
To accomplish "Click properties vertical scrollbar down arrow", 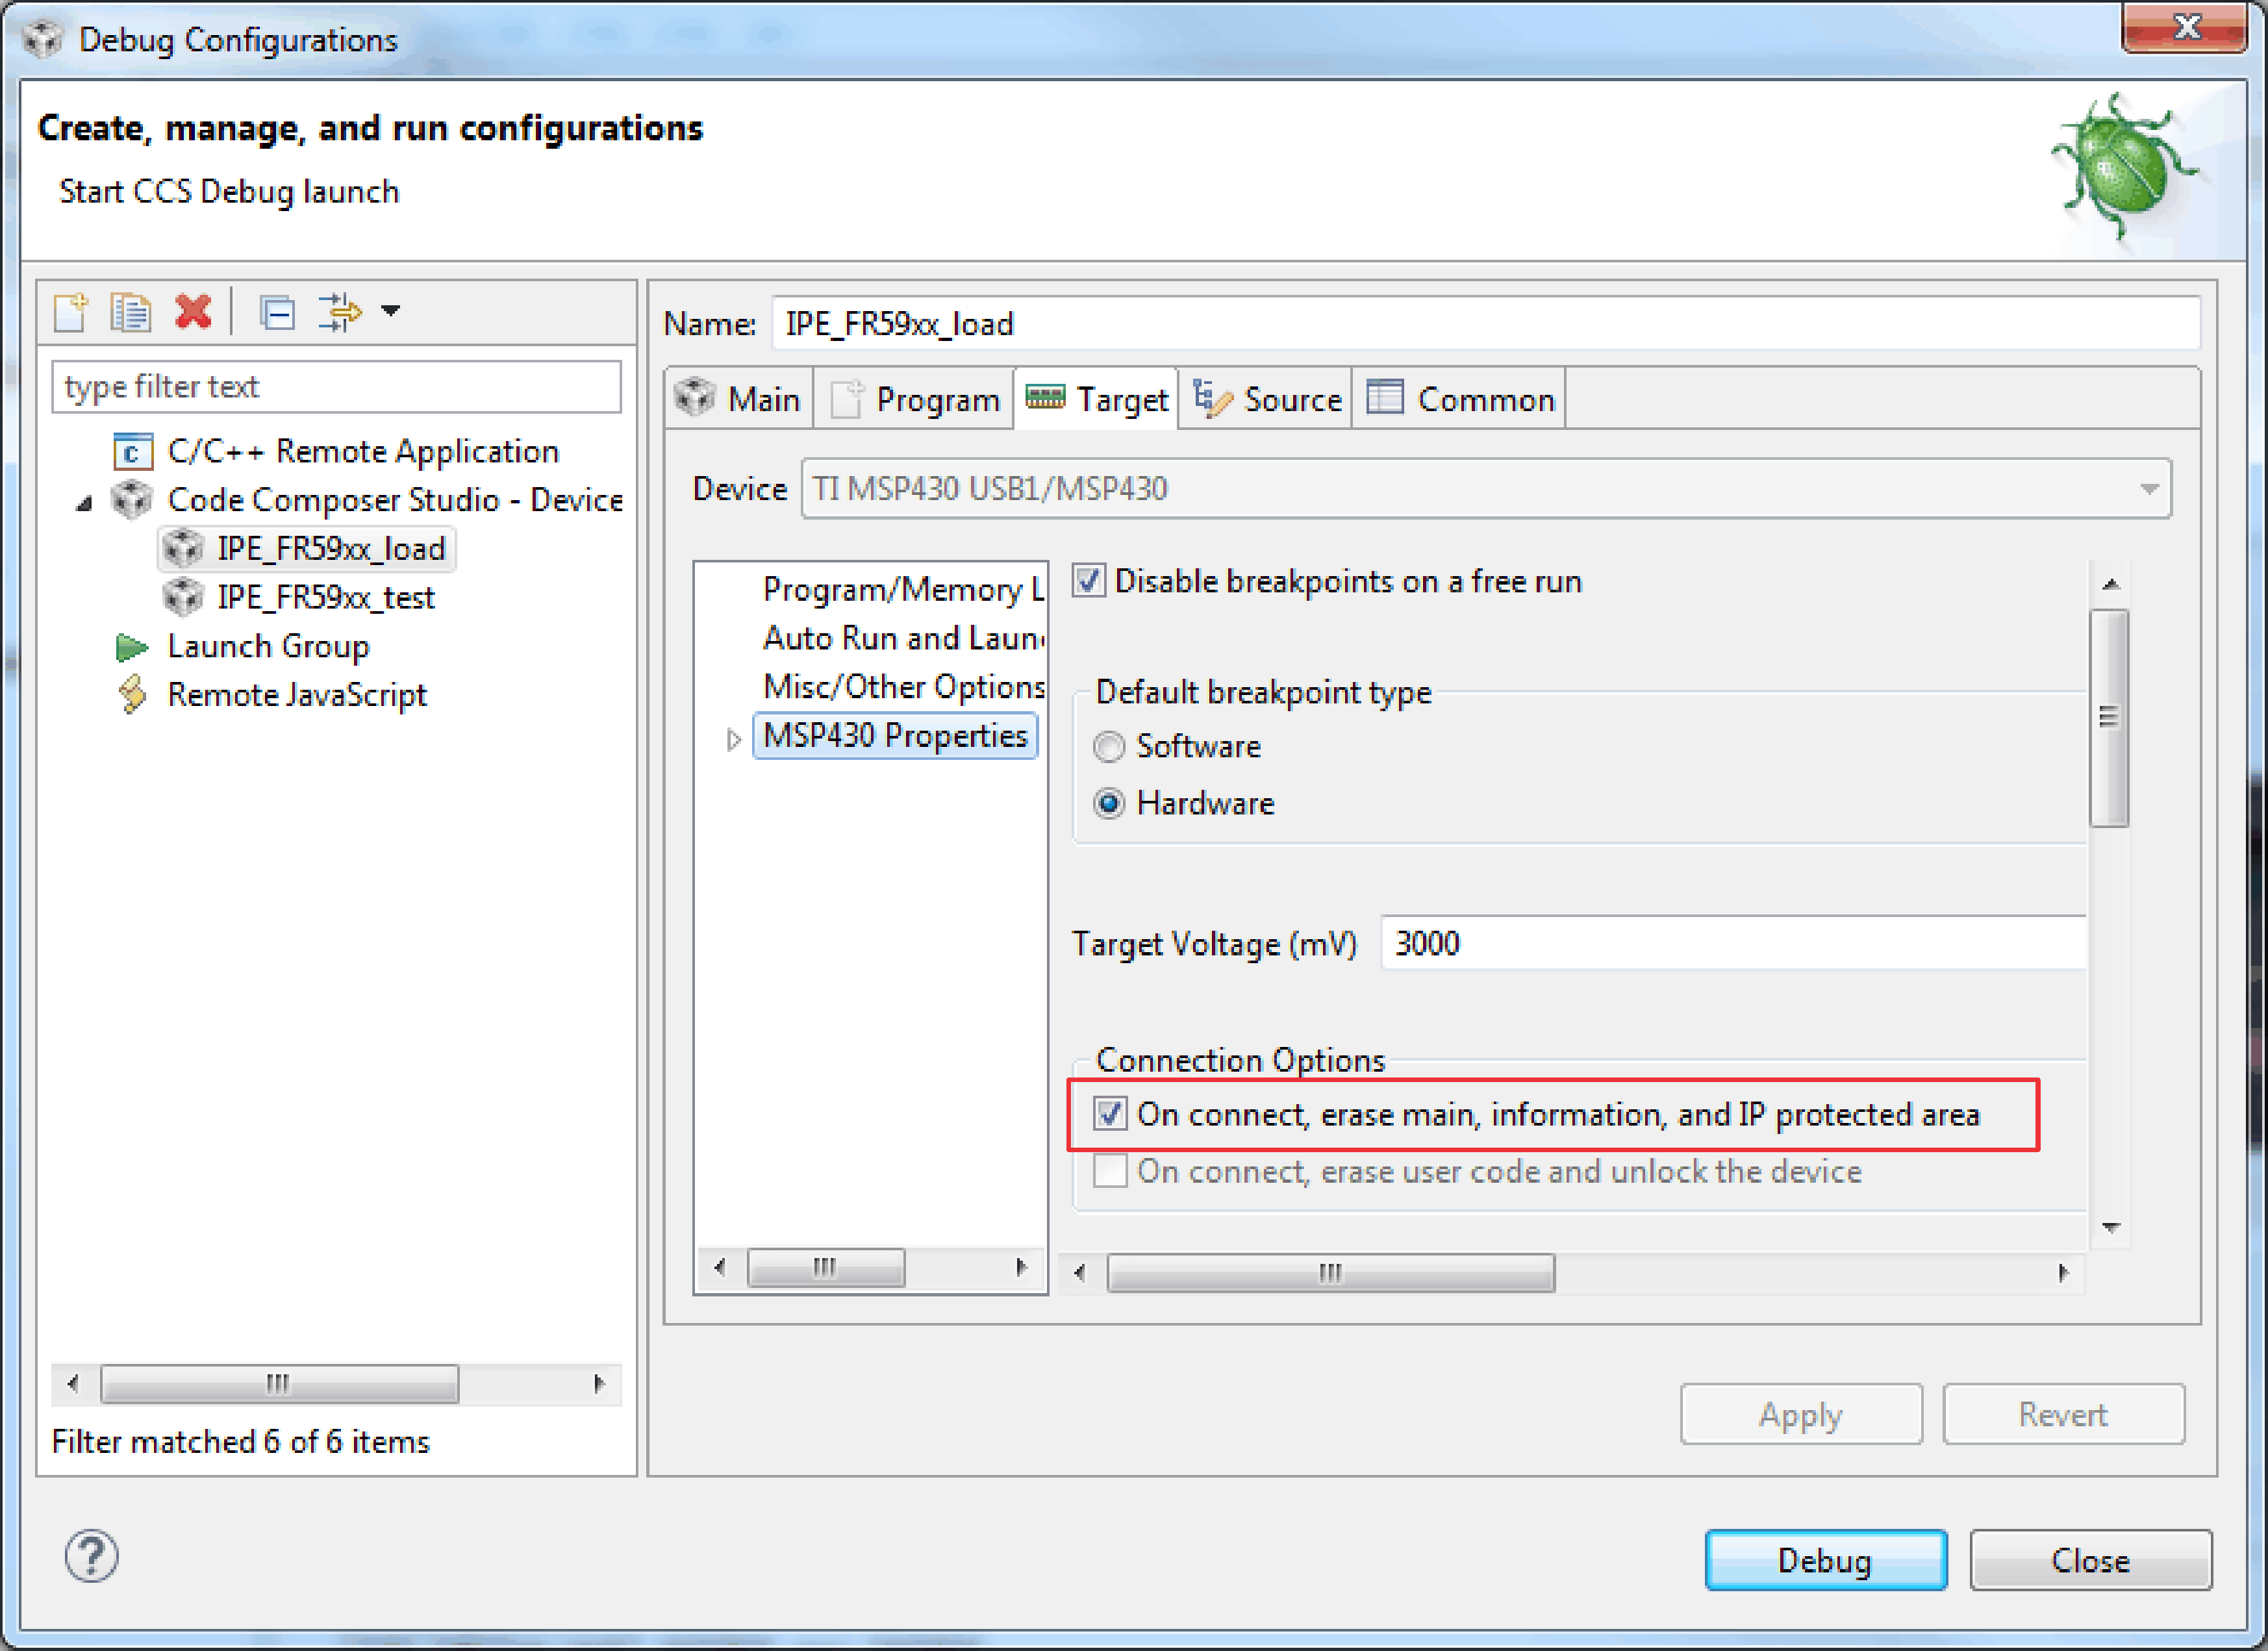I will point(2110,1227).
